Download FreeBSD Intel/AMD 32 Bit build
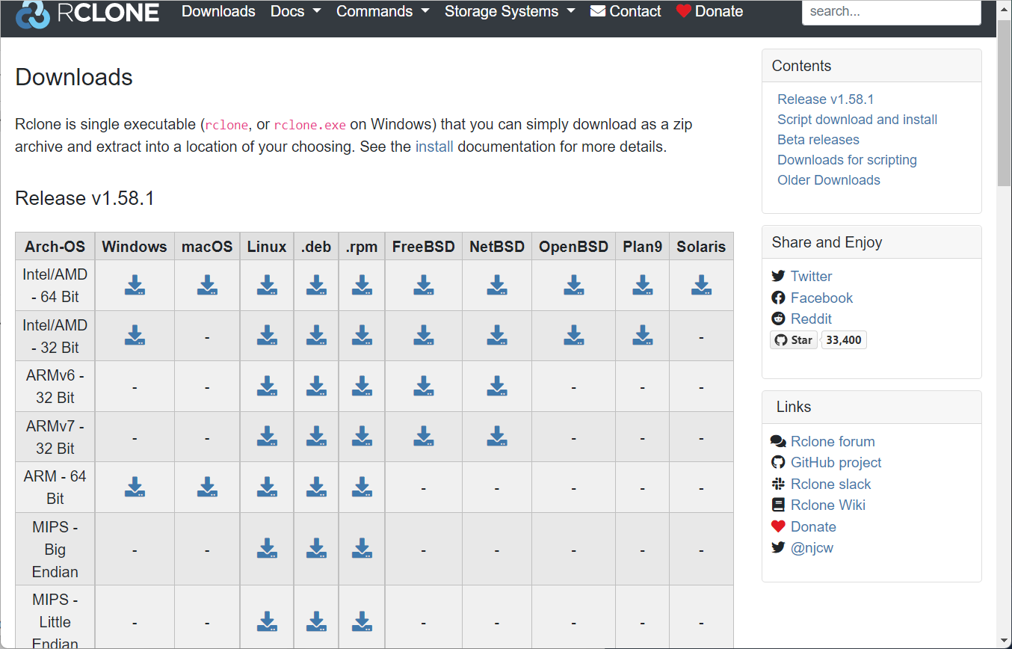The image size is (1012, 649). click(x=424, y=335)
